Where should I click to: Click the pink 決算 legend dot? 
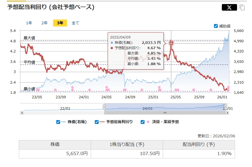148,122
